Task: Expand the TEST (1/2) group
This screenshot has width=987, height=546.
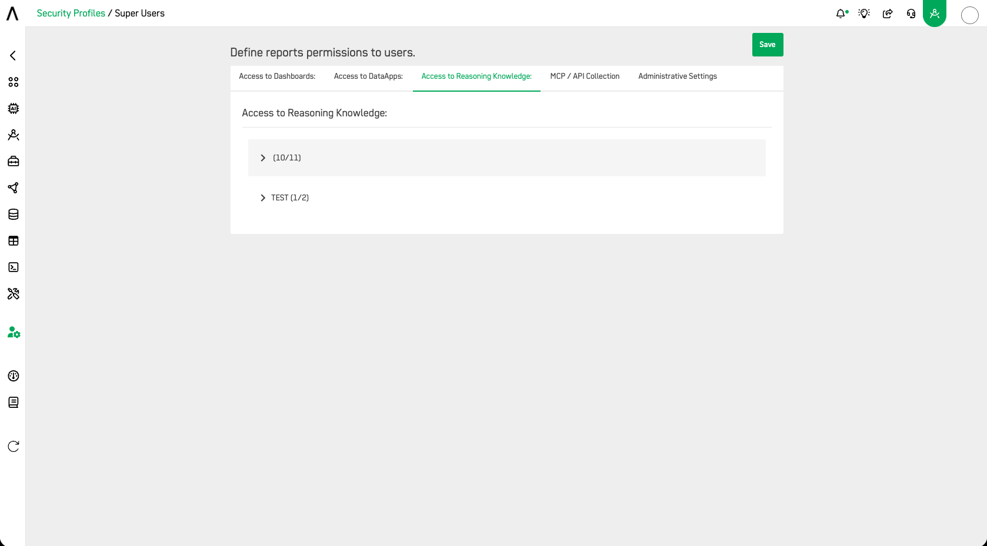Action: click(263, 198)
